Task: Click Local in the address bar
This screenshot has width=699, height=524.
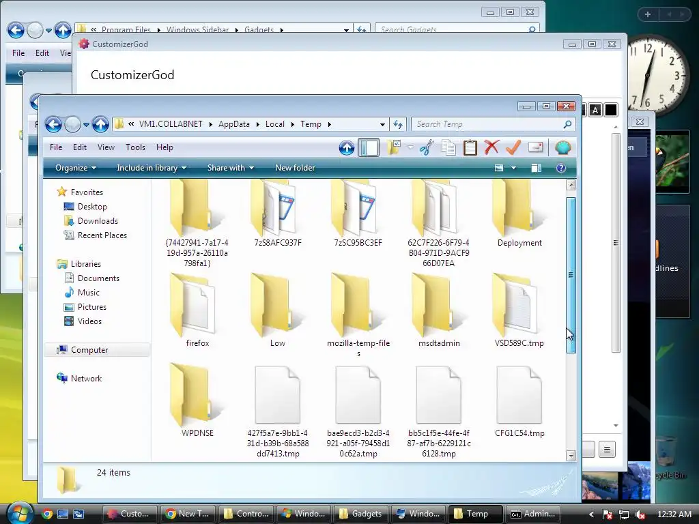Action: click(x=274, y=124)
